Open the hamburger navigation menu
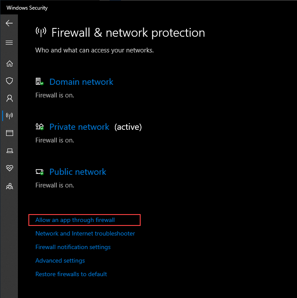 9,42
